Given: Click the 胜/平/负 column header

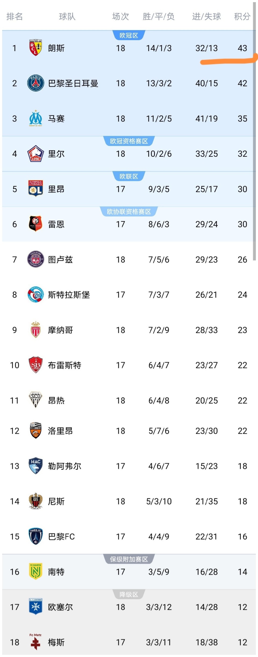Looking at the screenshot, I should coord(159,17).
